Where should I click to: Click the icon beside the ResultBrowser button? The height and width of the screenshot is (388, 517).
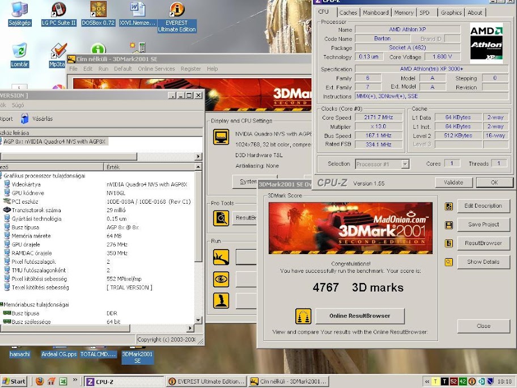[449, 243]
